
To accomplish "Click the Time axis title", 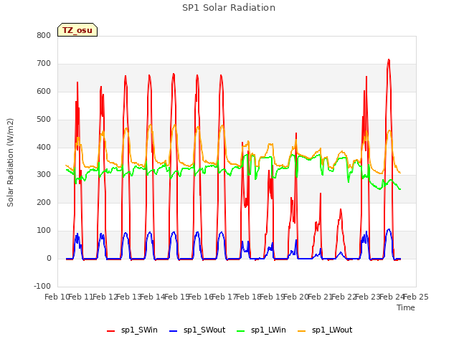I will pyautogui.click(x=406, y=307).
